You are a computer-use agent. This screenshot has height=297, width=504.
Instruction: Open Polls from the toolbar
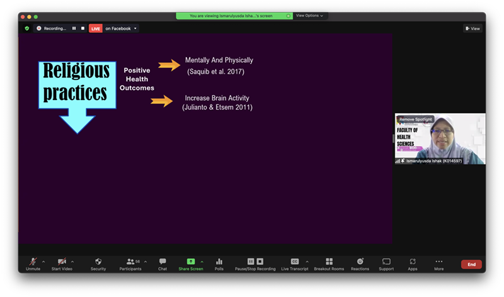219,262
